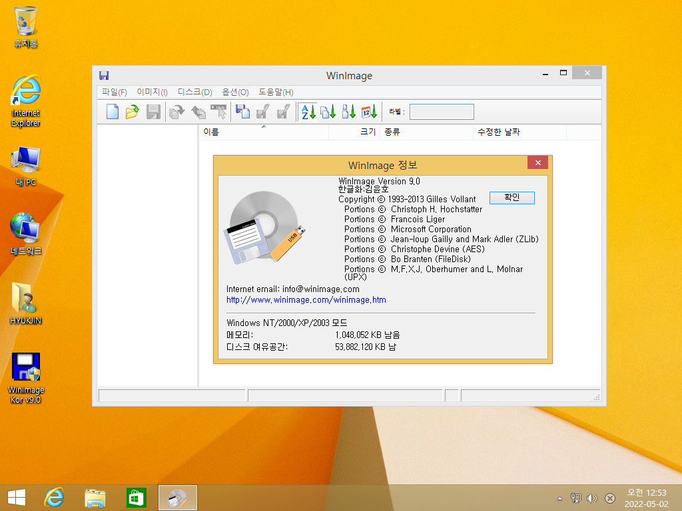Image resolution: width=682 pixels, height=511 pixels.
Task: Close the WinImage 정보 dialog
Action: tap(537, 162)
